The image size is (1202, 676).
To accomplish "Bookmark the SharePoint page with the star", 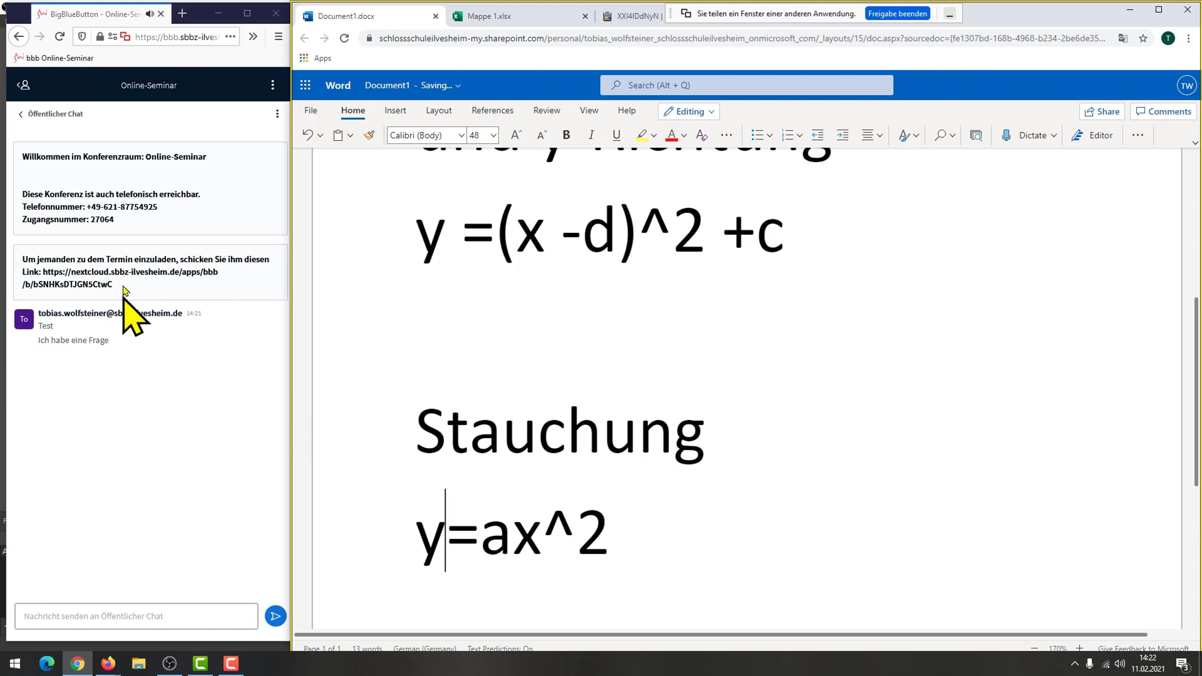I will point(1143,38).
